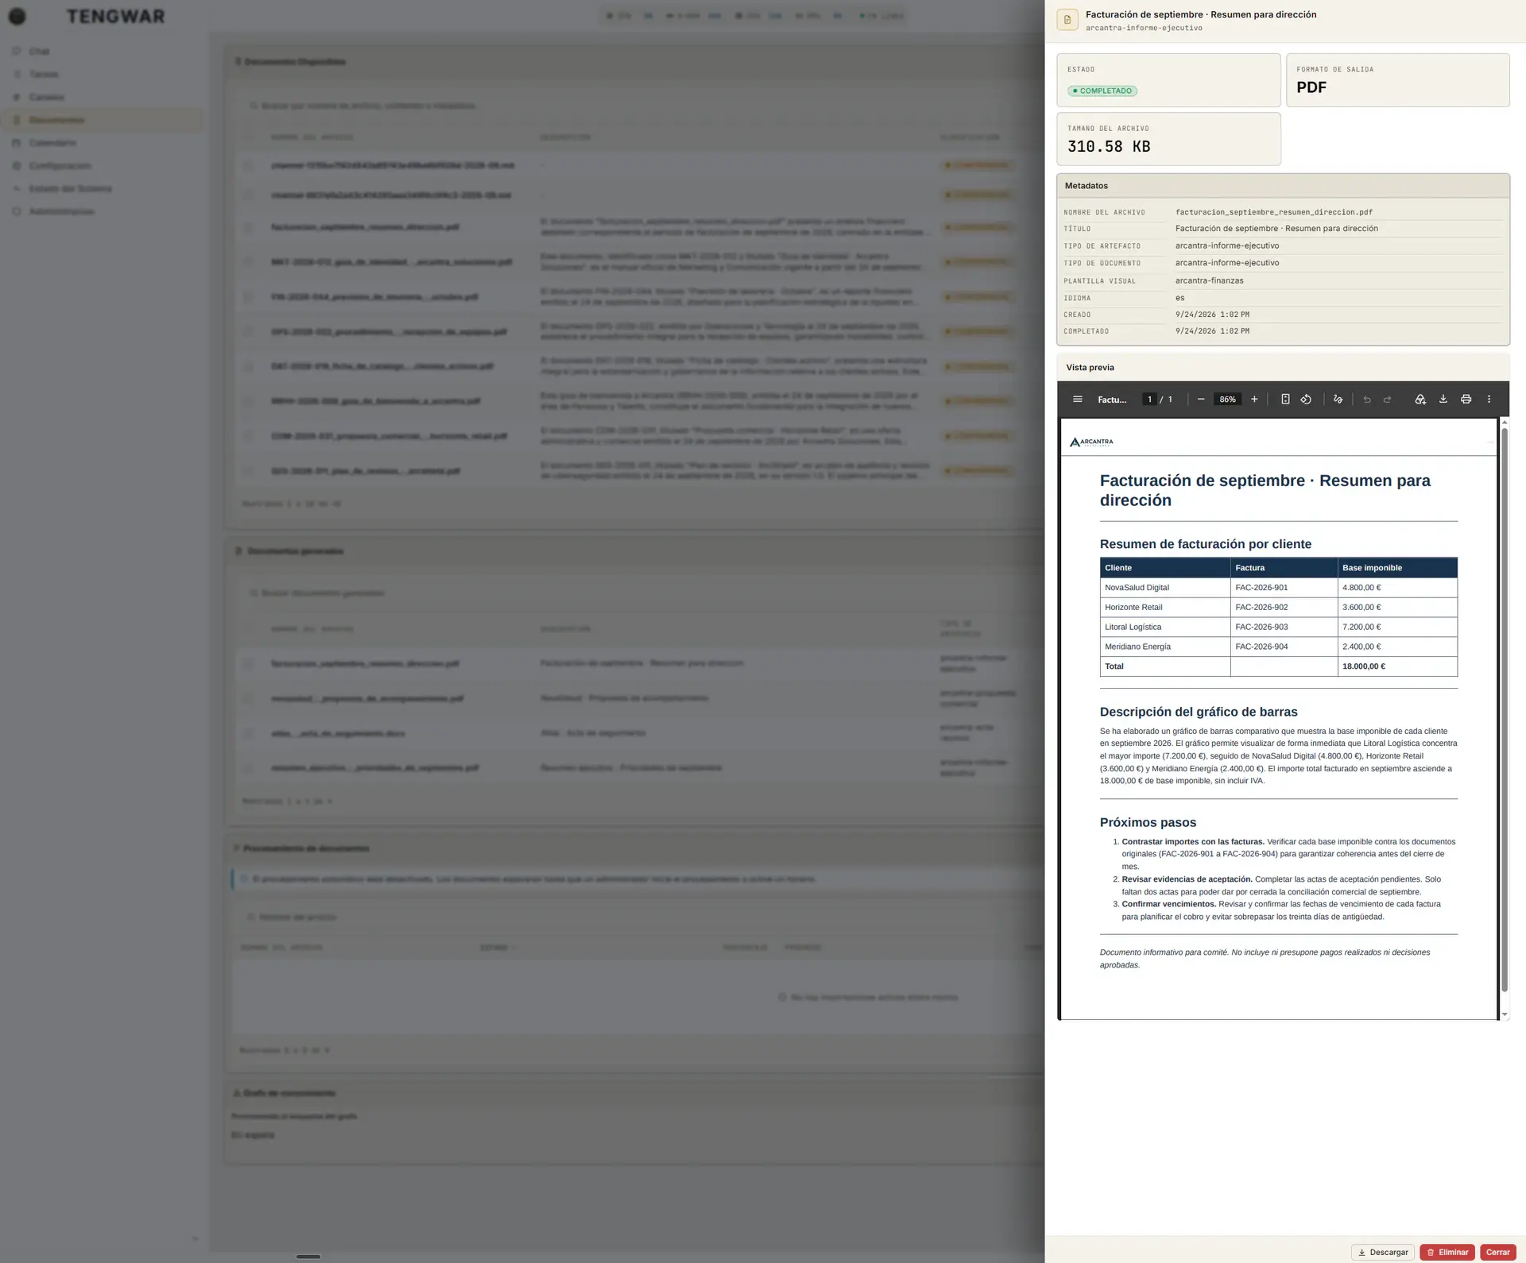Click the FAC-2026-903 cell in preview table
The height and width of the screenshot is (1263, 1526).
click(x=1284, y=627)
